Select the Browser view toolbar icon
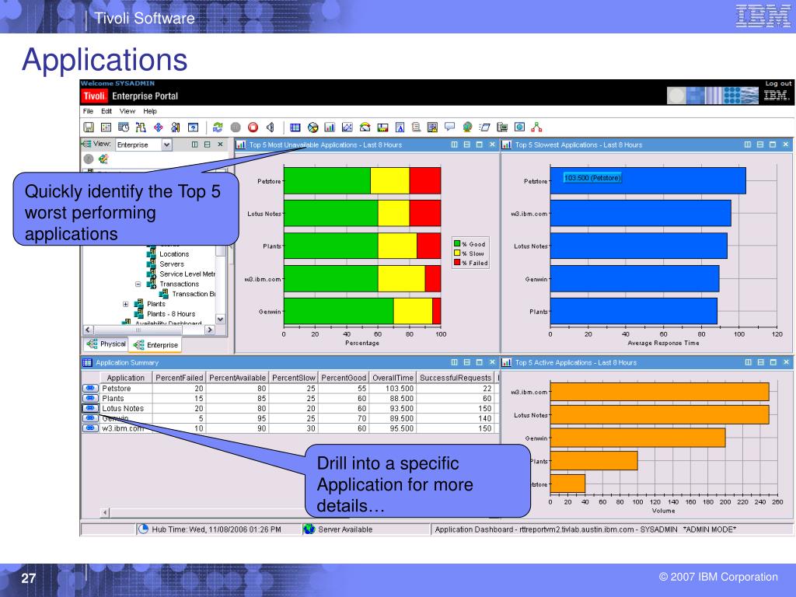The width and height of the screenshot is (796, 597). 519,127
